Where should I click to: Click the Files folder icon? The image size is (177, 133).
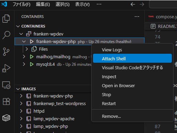point(34,49)
